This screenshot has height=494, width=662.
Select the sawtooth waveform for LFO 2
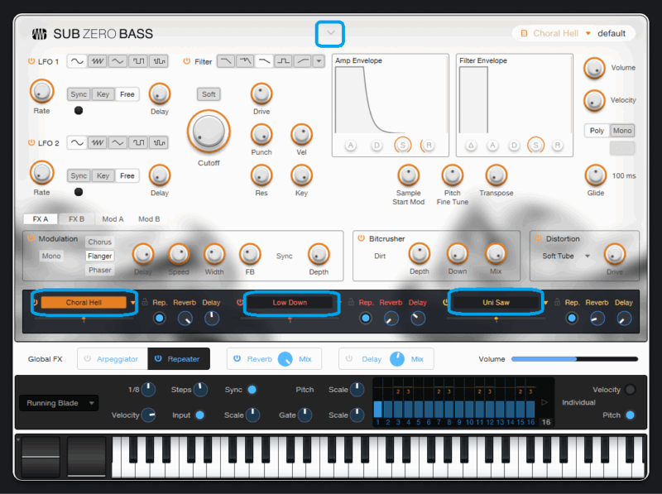click(x=97, y=142)
